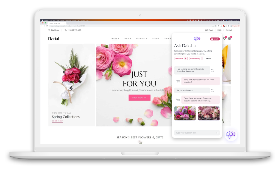Click the florial site logo

(x=53, y=38)
